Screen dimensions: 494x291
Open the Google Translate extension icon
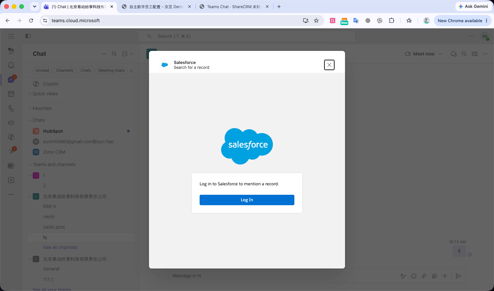(356, 21)
